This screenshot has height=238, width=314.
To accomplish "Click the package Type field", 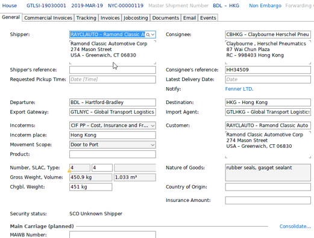I will coord(135,168).
